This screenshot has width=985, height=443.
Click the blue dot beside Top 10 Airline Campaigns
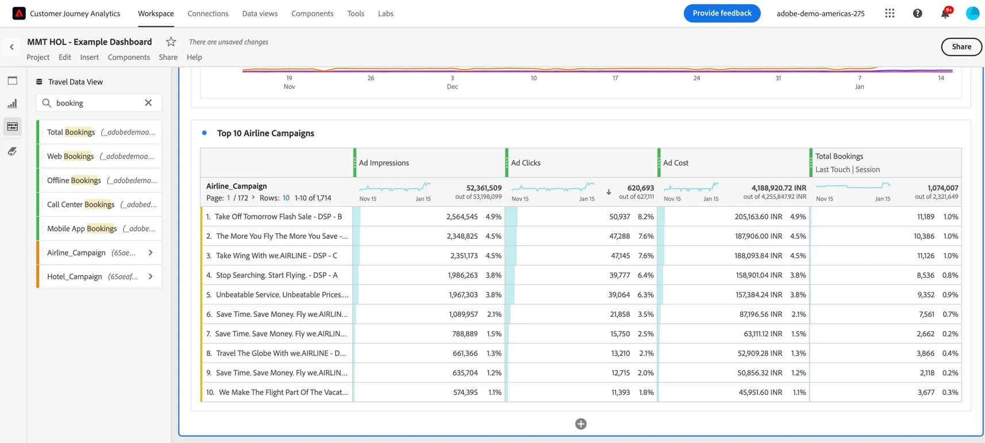pos(204,133)
